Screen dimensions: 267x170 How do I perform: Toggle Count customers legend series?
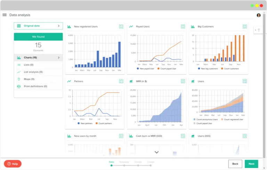(230, 69)
